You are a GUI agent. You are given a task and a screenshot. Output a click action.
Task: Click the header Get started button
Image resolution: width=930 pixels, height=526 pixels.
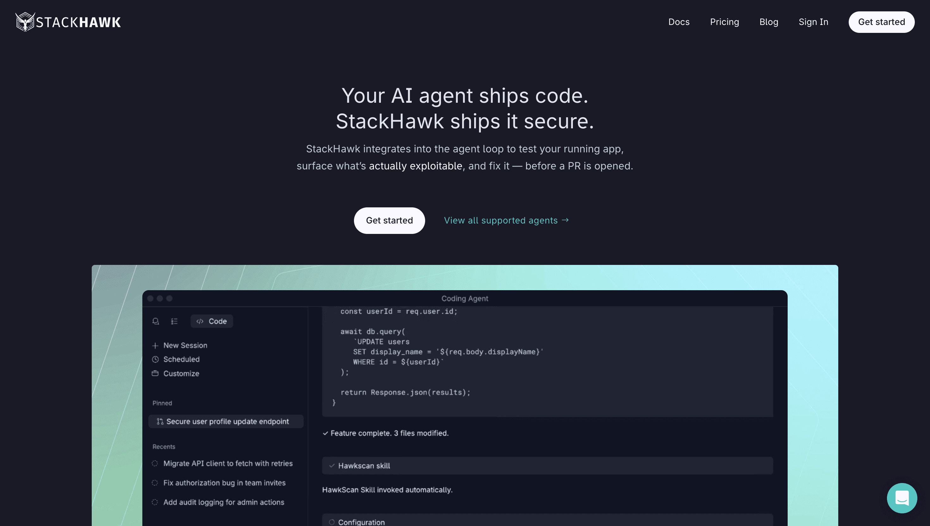[x=882, y=22]
